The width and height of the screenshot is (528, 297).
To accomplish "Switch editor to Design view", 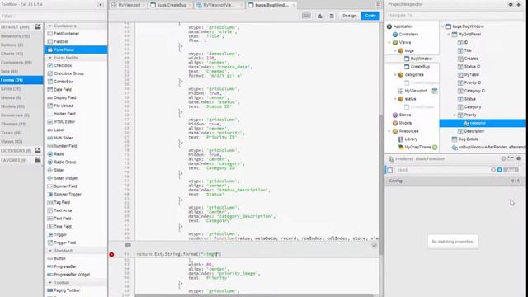I will point(350,16).
